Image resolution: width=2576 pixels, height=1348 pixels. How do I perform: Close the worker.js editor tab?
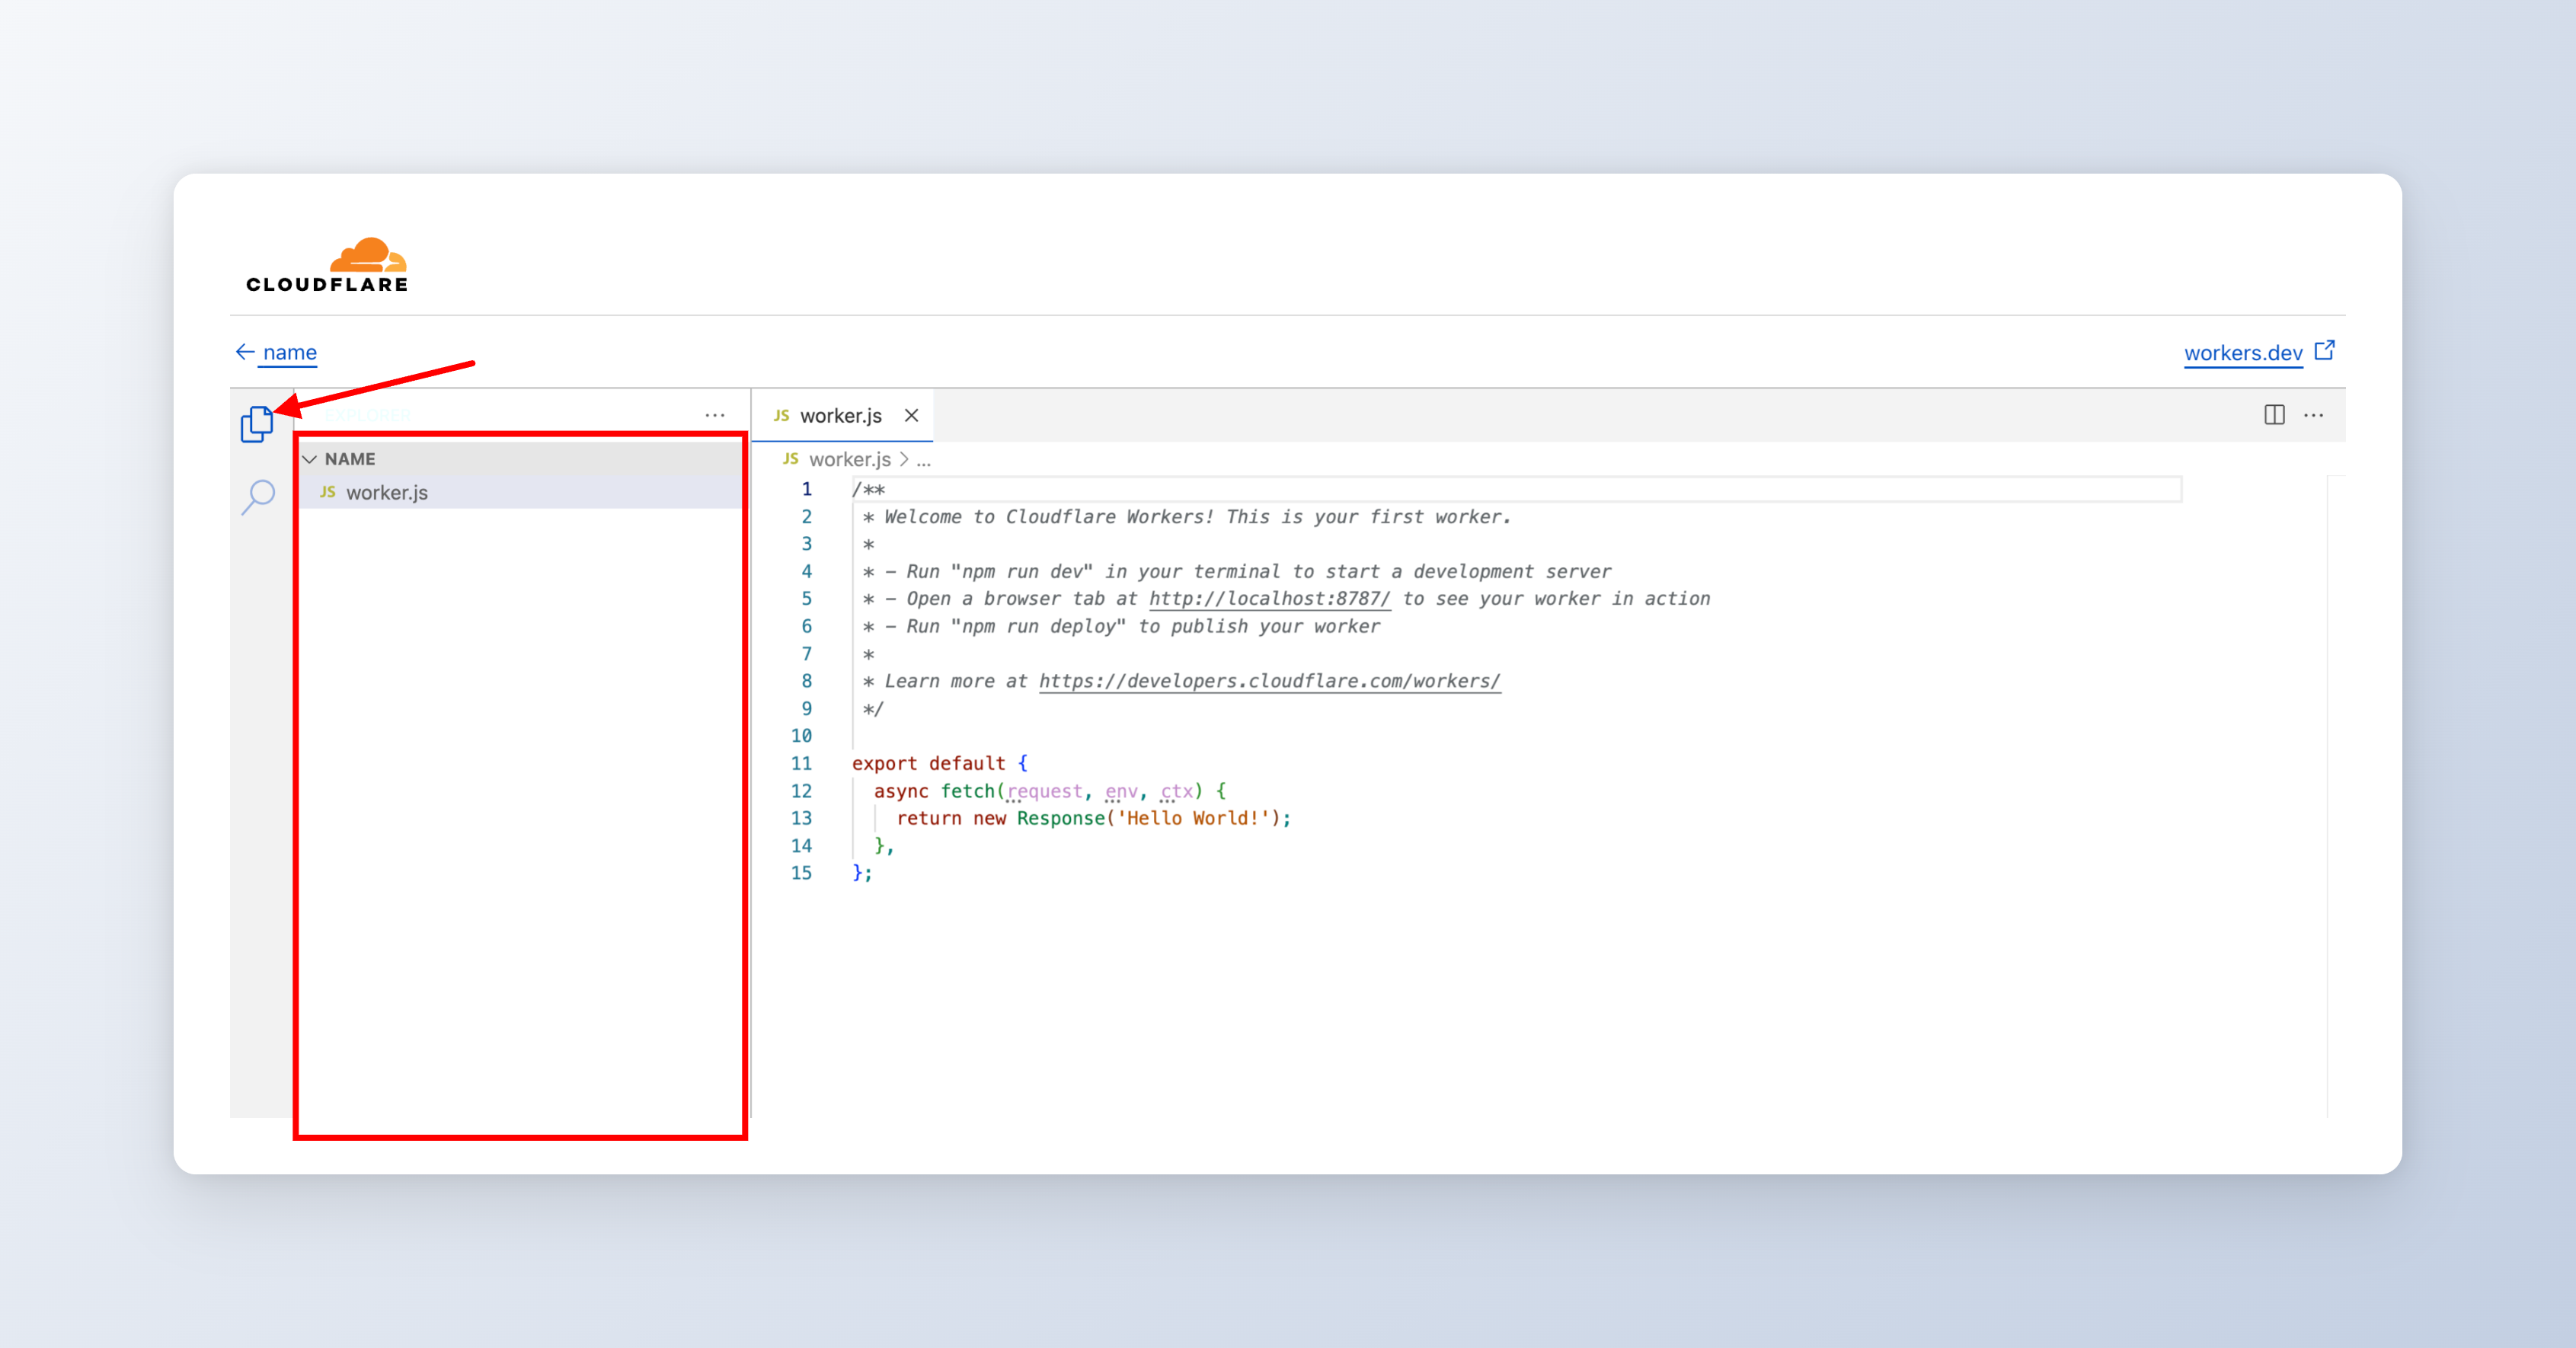coord(911,415)
